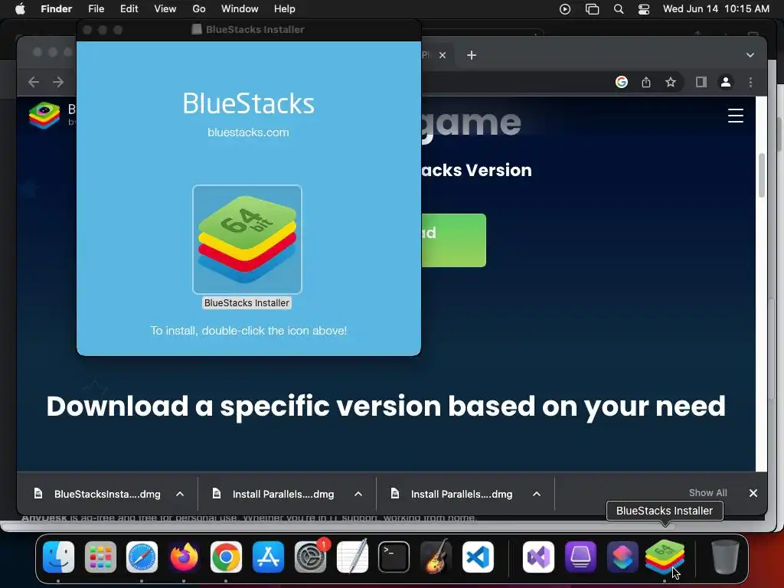The height and width of the screenshot is (588, 784).
Task: Click the bluestacks.com text in installer window
Action: [249, 132]
